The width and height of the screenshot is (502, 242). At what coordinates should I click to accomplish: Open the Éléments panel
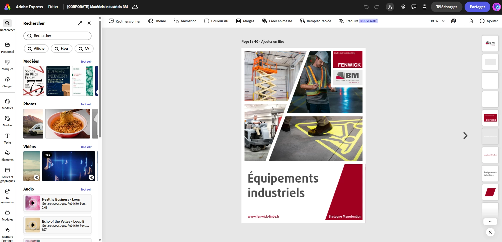click(x=7, y=156)
